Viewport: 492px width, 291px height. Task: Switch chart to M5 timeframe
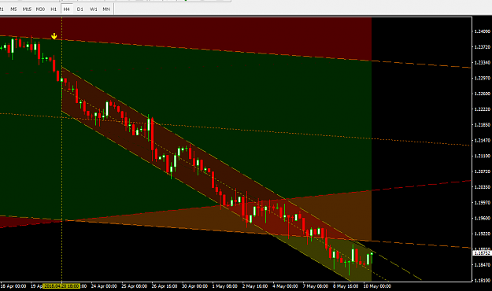click(x=13, y=9)
